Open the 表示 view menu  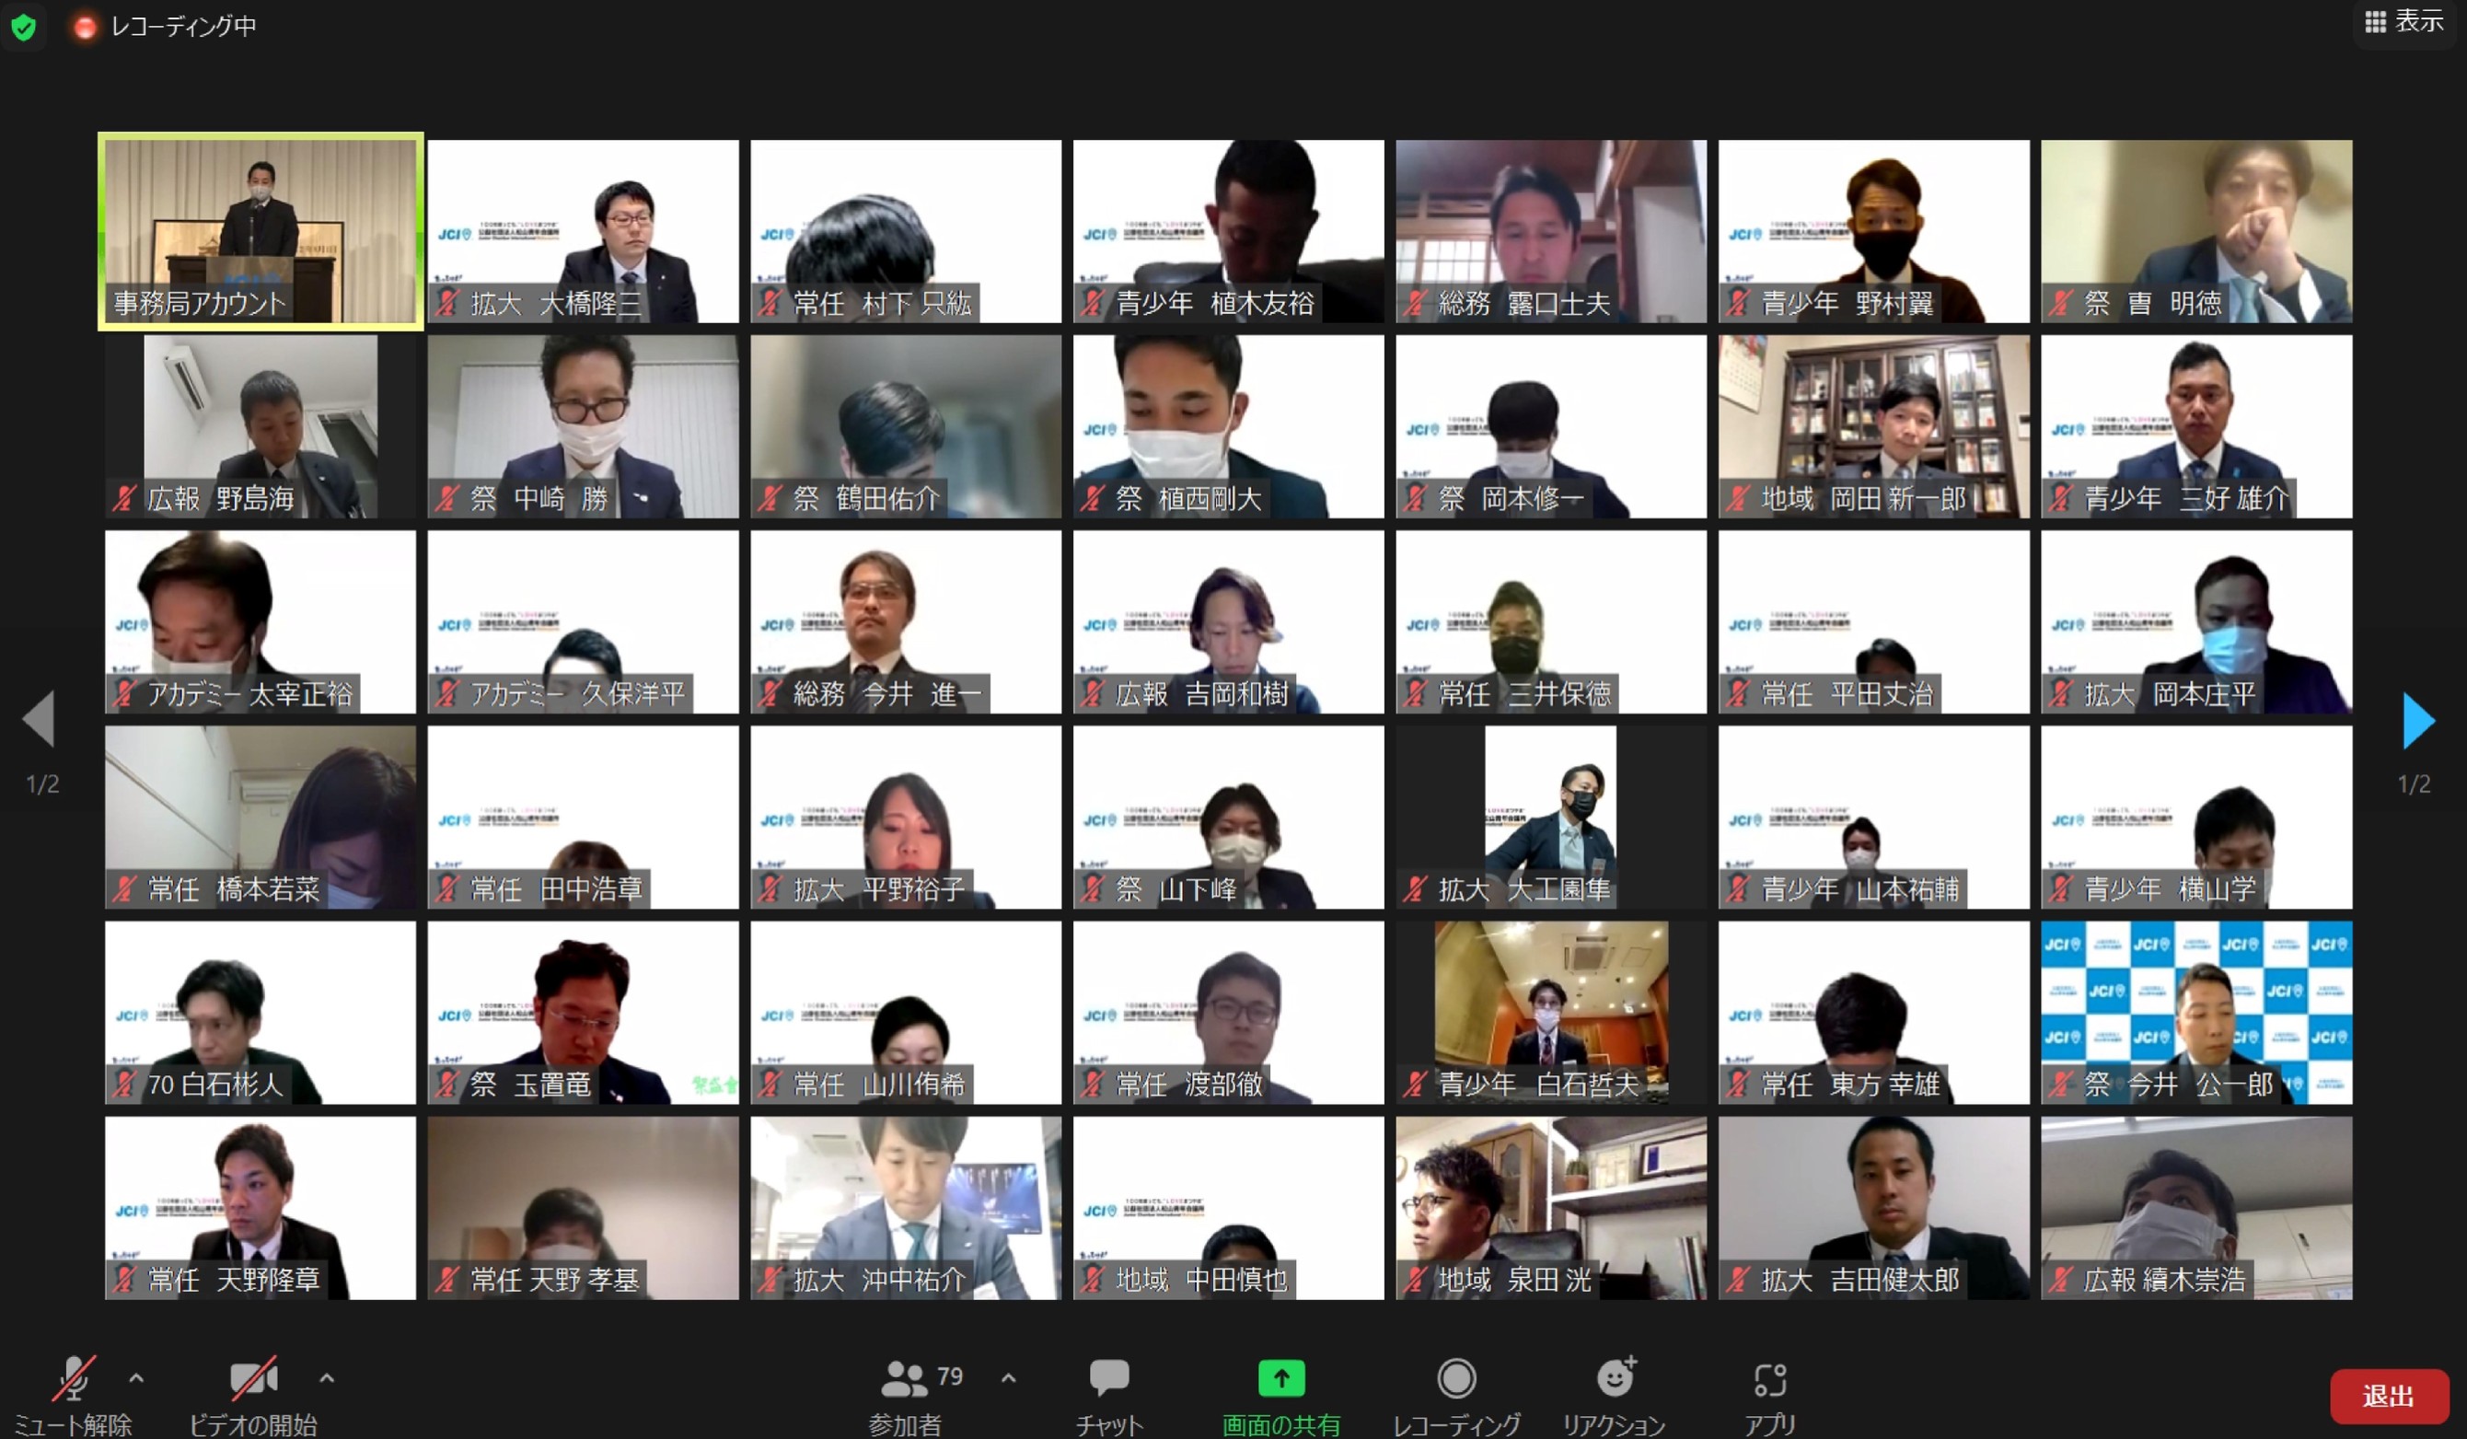[2404, 21]
